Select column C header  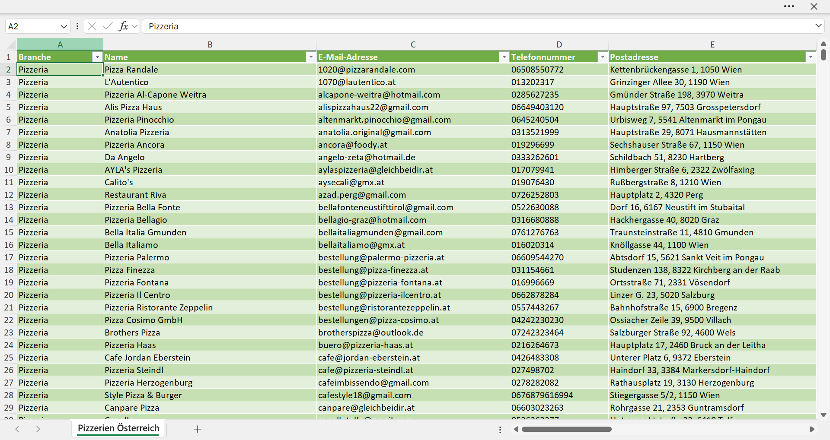click(413, 44)
